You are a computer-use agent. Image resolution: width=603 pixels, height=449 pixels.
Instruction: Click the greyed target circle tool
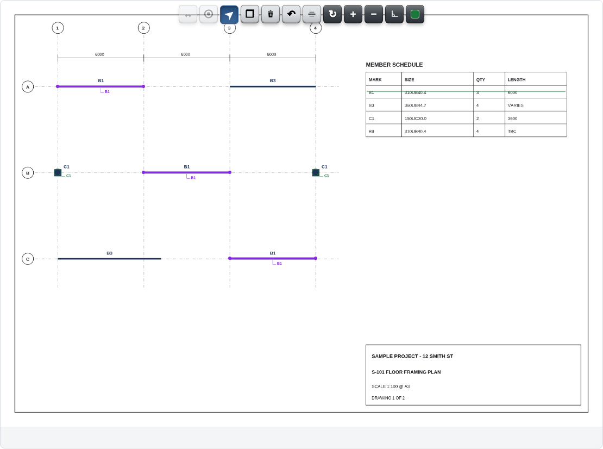pyautogui.click(x=209, y=15)
